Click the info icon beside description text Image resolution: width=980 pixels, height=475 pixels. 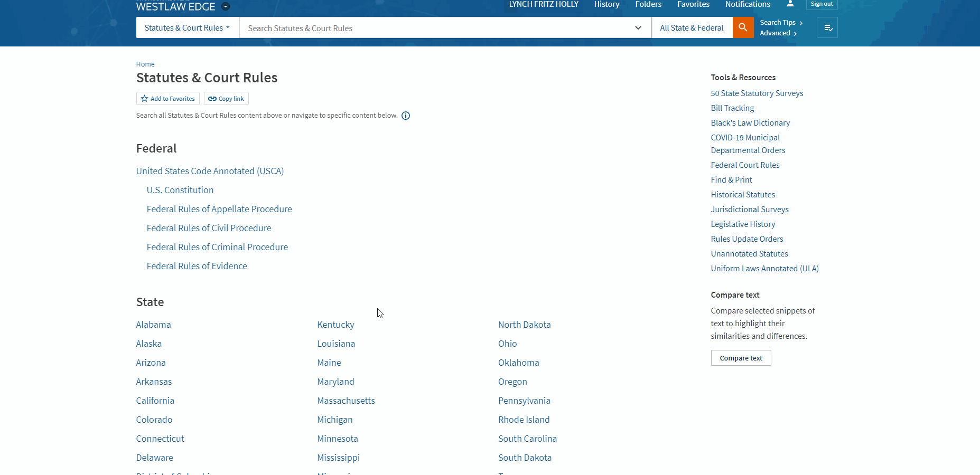[406, 116]
